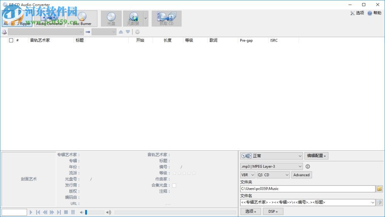Click the round disc refresh icon

[x=137, y=32]
